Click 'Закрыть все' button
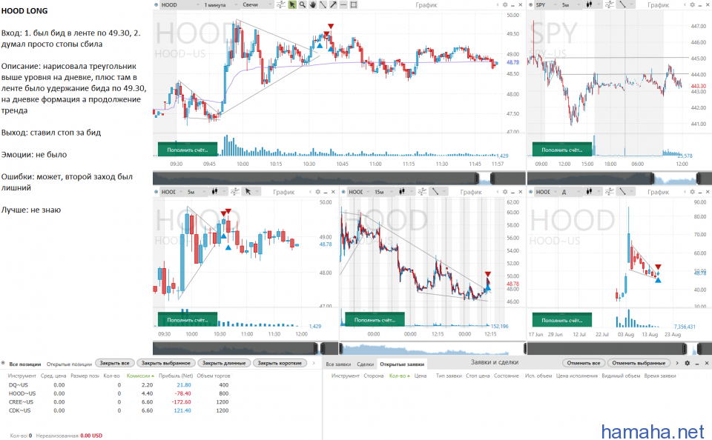This screenshot has width=712, height=440. pyautogui.click(x=114, y=363)
